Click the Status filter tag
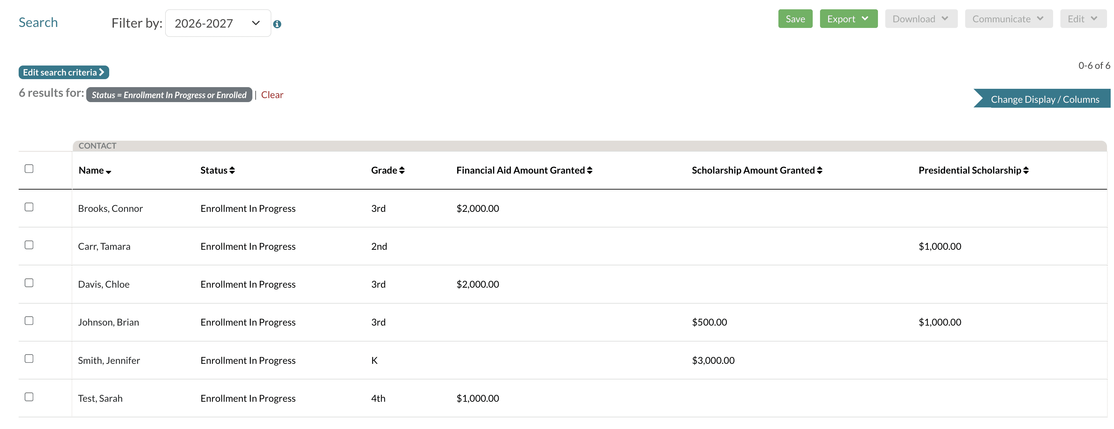The height and width of the screenshot is (429, 1114). tap(169, 95)
